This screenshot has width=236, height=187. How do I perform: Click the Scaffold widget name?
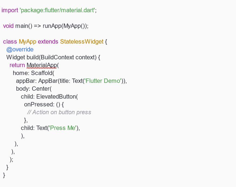click(42, 73)
